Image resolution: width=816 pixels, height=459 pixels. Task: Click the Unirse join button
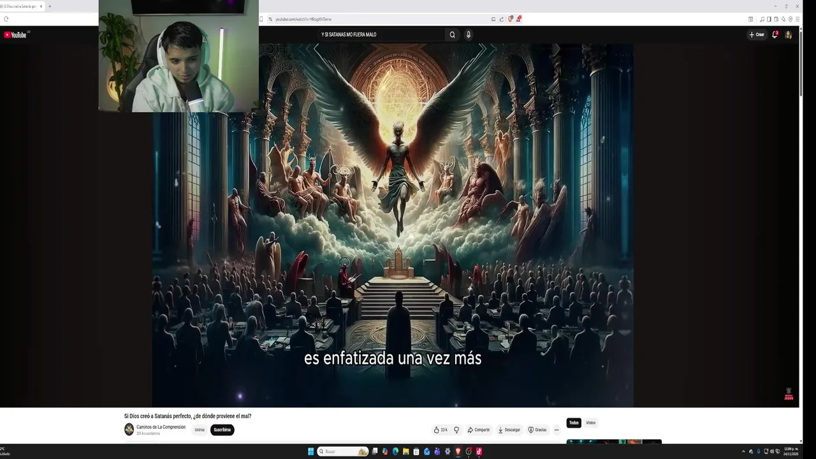point(200,430)
